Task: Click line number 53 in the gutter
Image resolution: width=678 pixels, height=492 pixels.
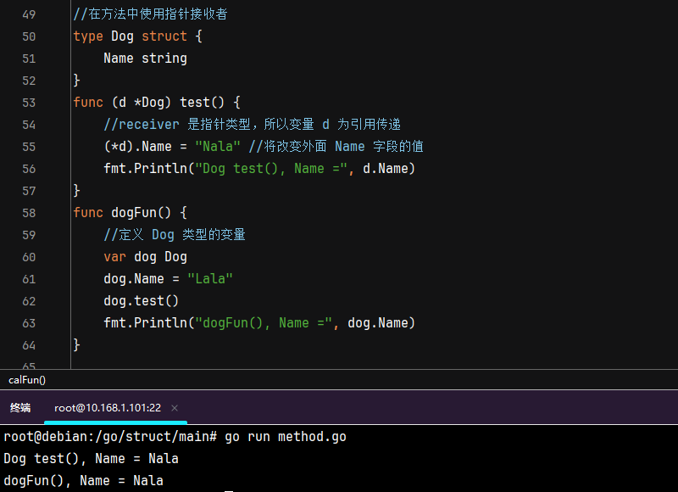Action: [x=29, y=103]
